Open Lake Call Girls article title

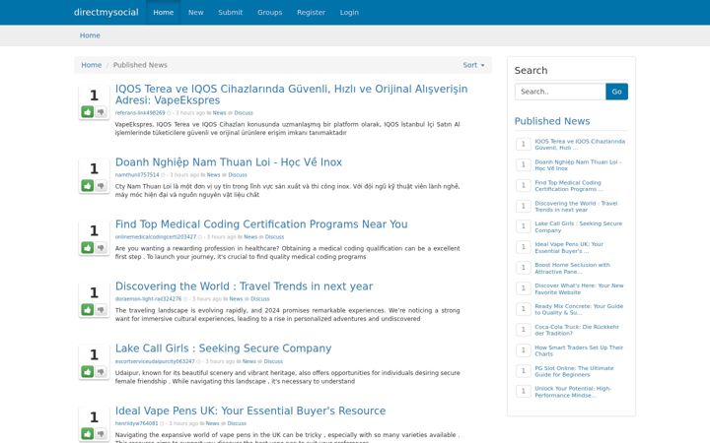[x=223, y=348]
